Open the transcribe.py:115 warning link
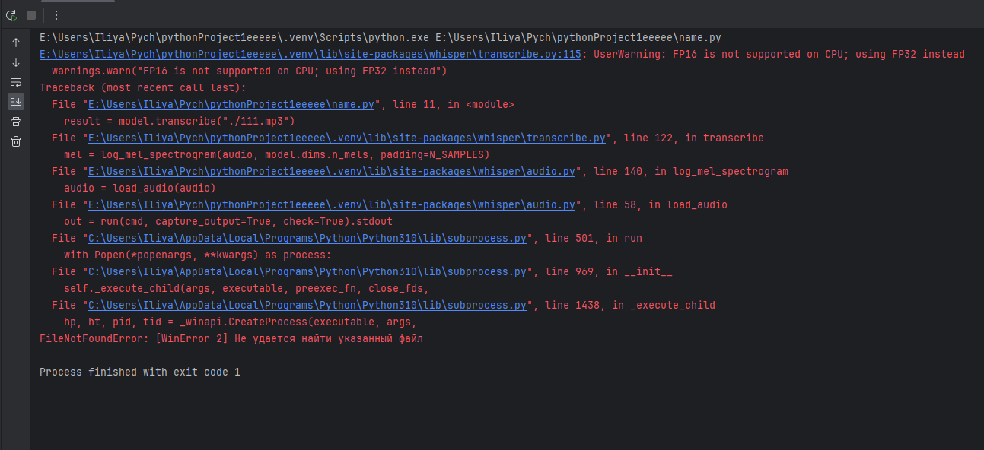 310,55
